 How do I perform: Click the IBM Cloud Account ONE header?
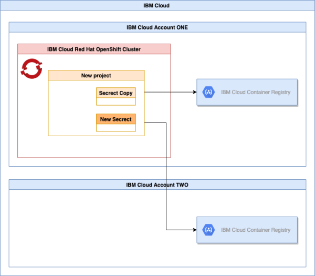click(157, 27)
